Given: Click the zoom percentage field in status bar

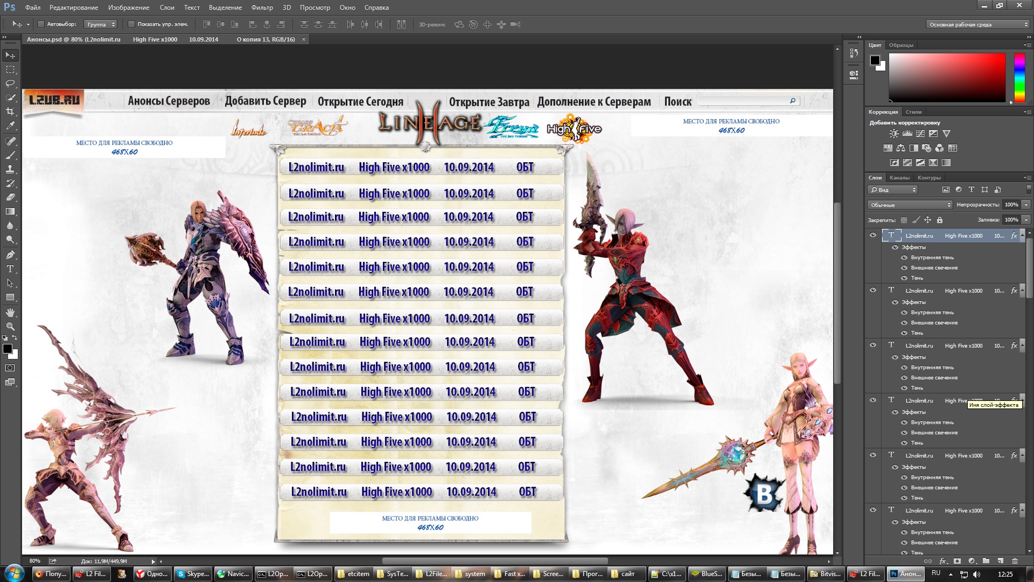Looking at the screenshot, I should pyautogui.click(x=34, y=561).
